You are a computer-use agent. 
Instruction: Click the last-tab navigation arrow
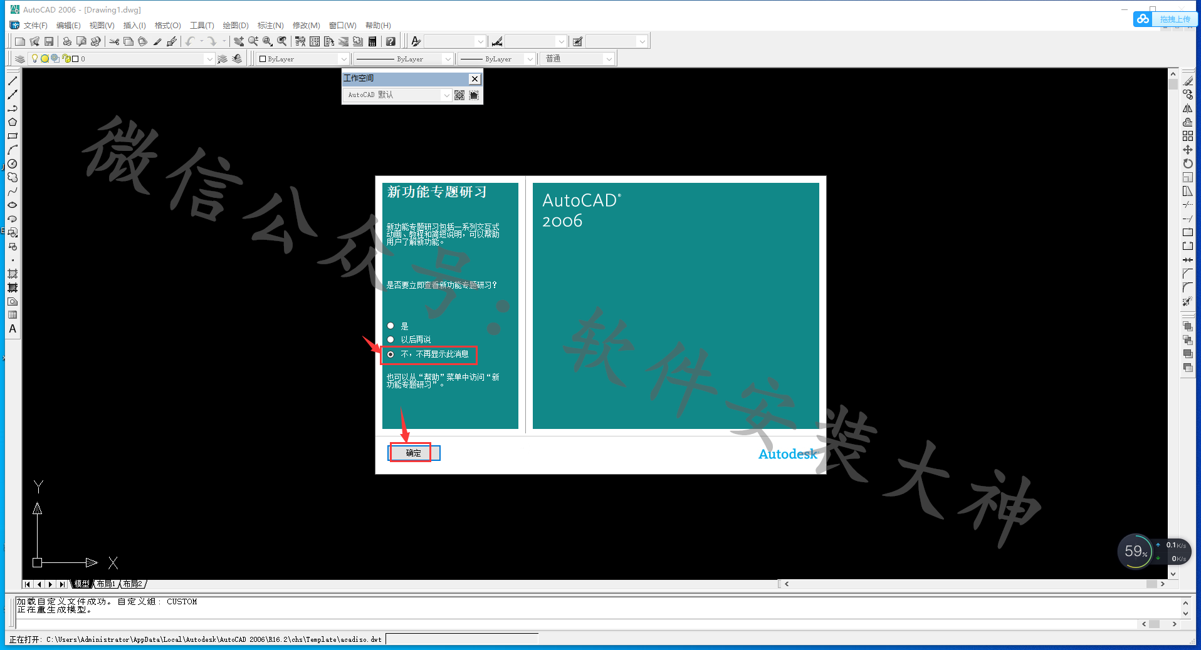[61, 584]
